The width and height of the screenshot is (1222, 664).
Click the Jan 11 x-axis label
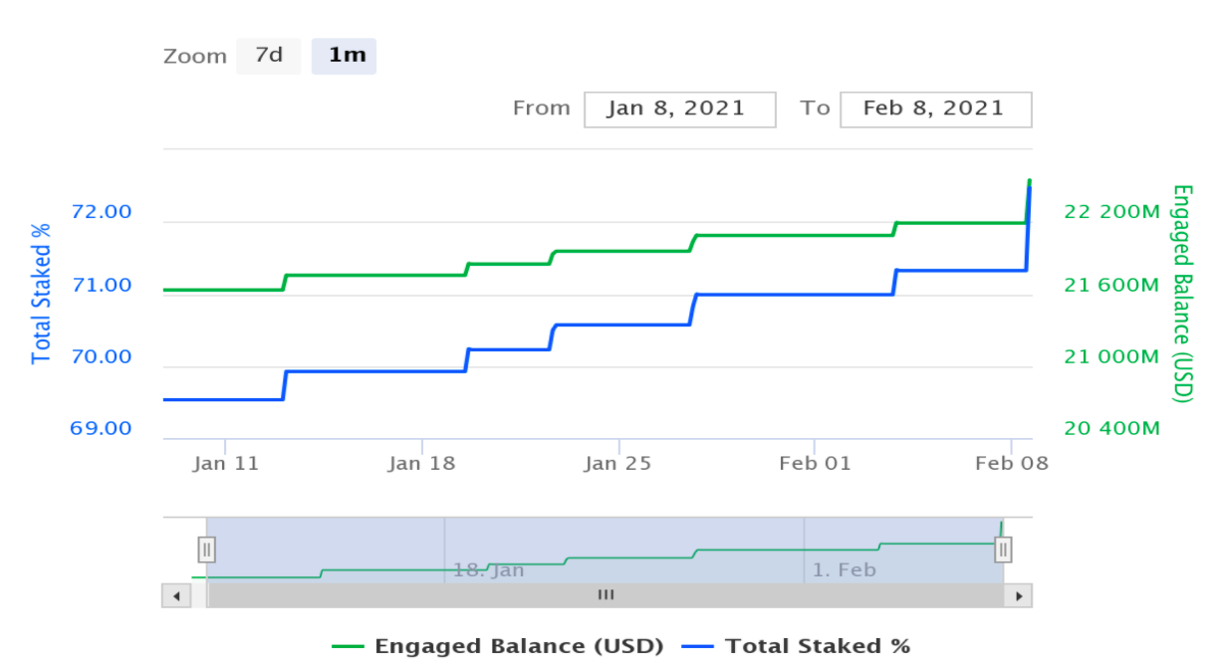coord(226,463)
